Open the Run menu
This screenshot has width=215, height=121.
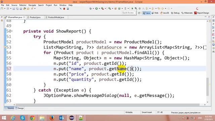coord(55,5)
